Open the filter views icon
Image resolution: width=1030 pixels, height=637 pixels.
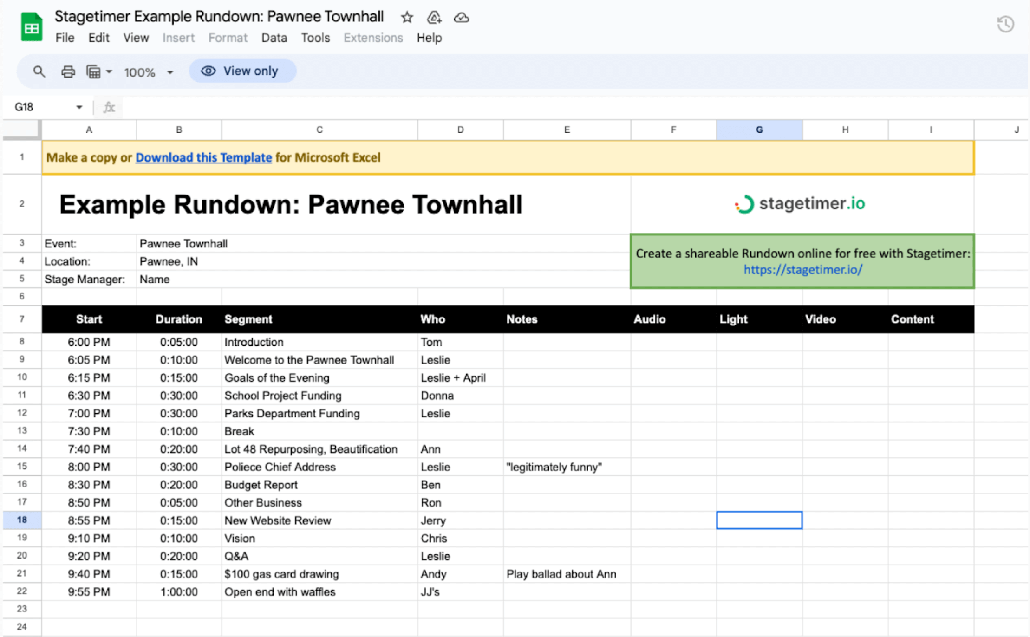pos(93,71)
